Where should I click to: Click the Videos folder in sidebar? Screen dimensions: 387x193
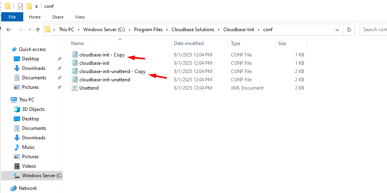tap(29, 166)
